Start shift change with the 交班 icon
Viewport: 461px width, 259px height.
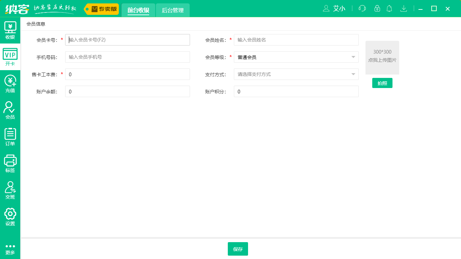tap(10, 190)
